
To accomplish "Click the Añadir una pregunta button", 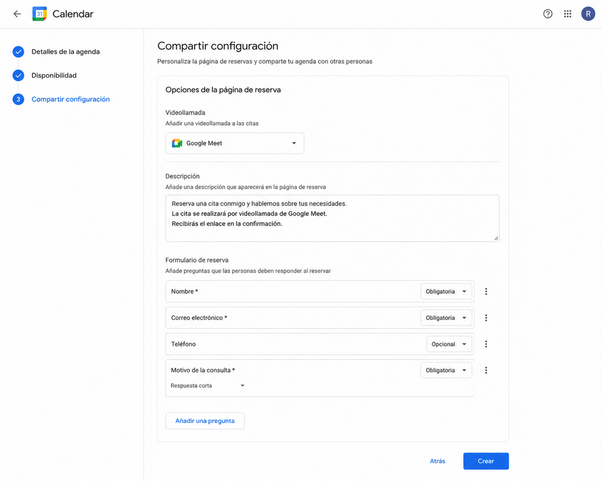I will (205, 421).
